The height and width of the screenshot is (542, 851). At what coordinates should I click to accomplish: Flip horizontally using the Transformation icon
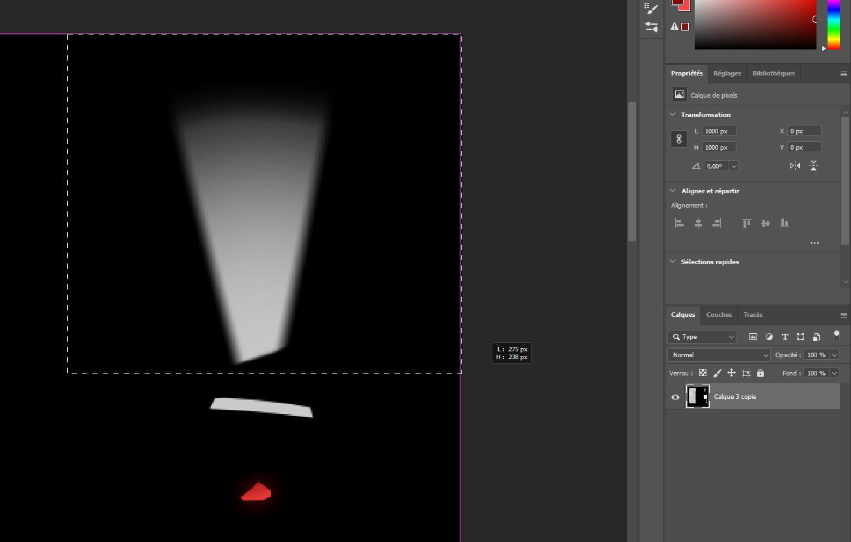click(795, 166)
